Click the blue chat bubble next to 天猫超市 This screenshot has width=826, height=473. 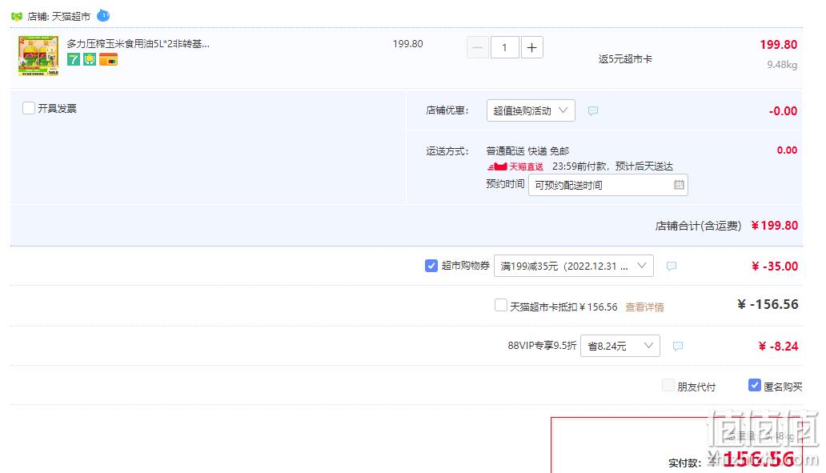pos(104,16)
